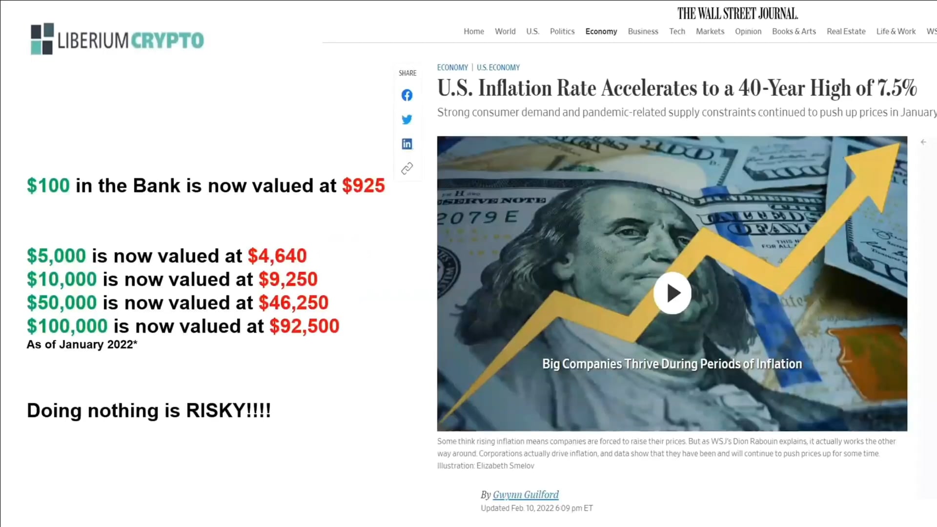
Task: Expand the WSJ navigation dropdown
Action: (931, 31)
